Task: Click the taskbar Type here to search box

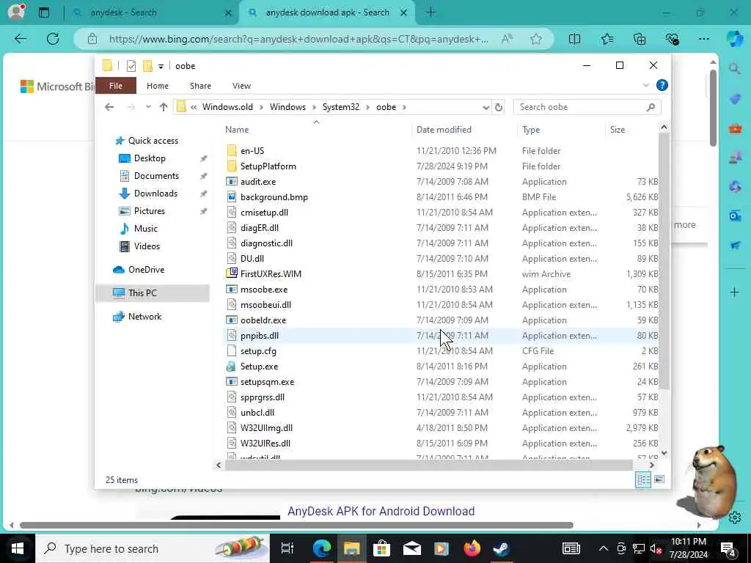Action: (x=153, y=548)
